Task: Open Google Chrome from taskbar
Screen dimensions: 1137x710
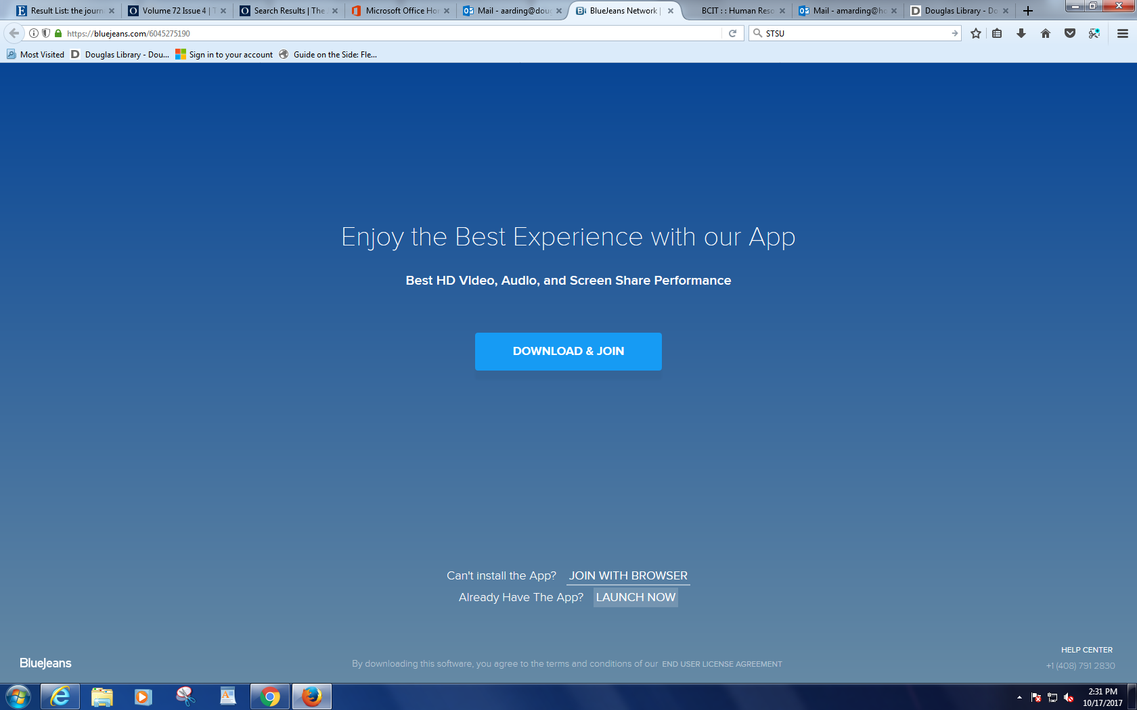Action: [270, 696]
